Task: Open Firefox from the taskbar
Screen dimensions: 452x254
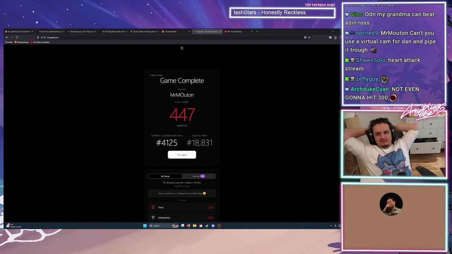Action: point(189,226)
